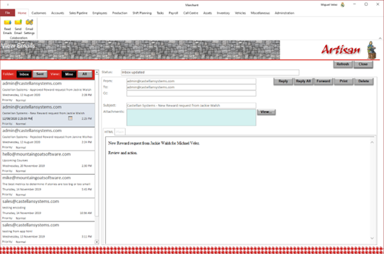
Task: Open the Production ribbon tab
Action: (120, 13)
